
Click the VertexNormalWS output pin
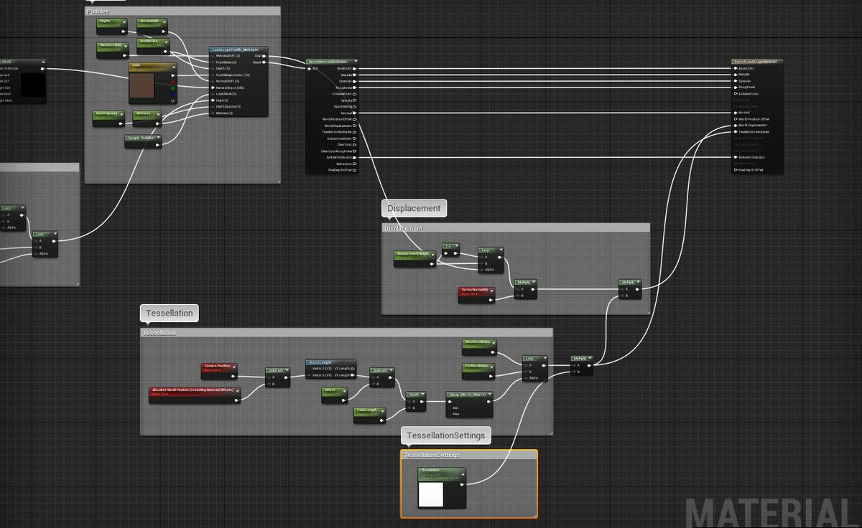click(x=491, y=300)
